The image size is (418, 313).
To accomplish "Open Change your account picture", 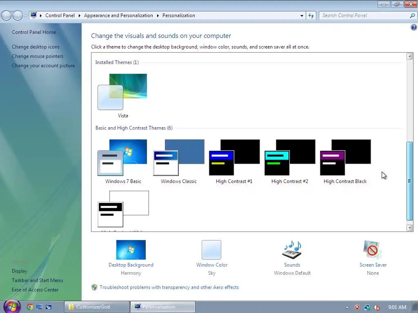I will tap(43, 66).
